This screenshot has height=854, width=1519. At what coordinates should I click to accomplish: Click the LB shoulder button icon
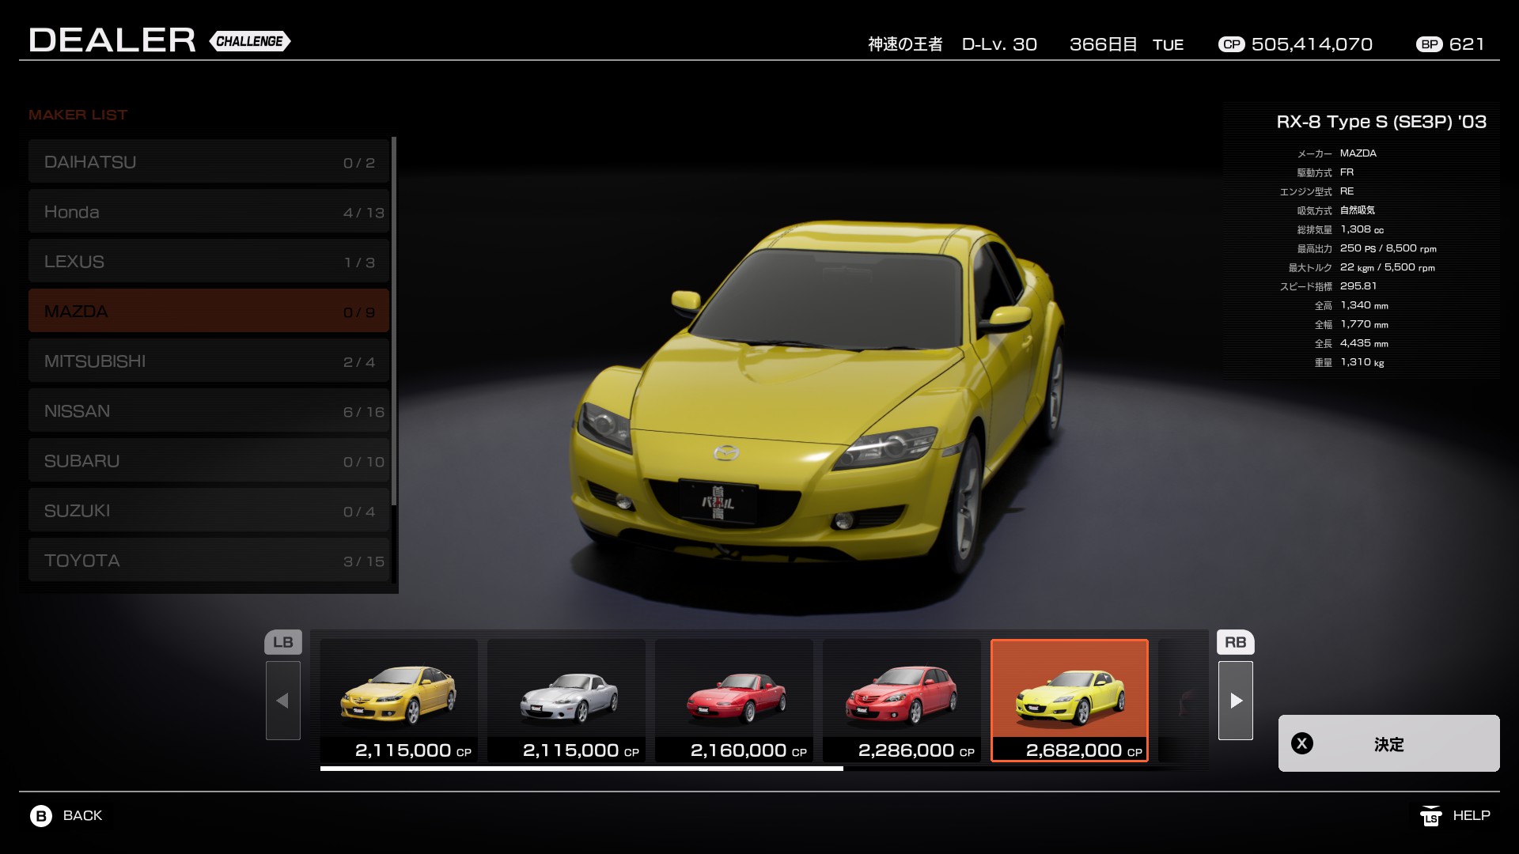click(x=282, y=642)
